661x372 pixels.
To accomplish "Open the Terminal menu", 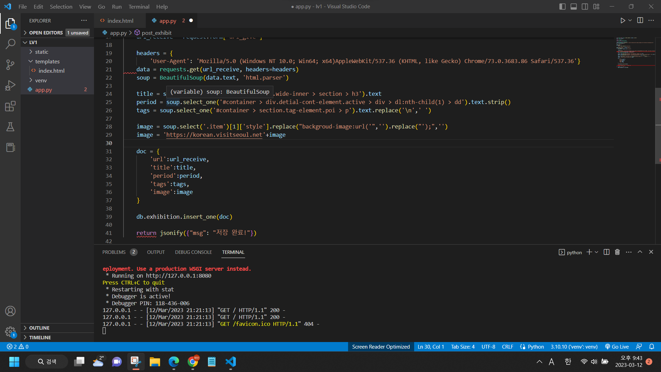I will pyautogui.click(x=139, y=7).
